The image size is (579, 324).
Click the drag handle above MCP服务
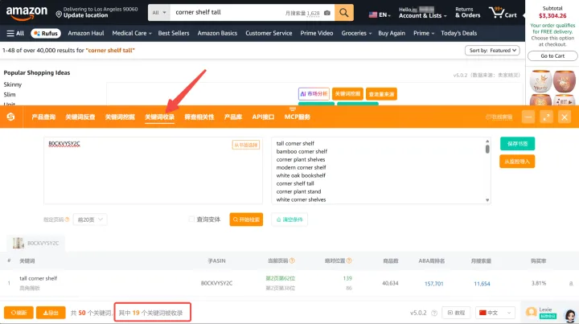pos(293,109)
